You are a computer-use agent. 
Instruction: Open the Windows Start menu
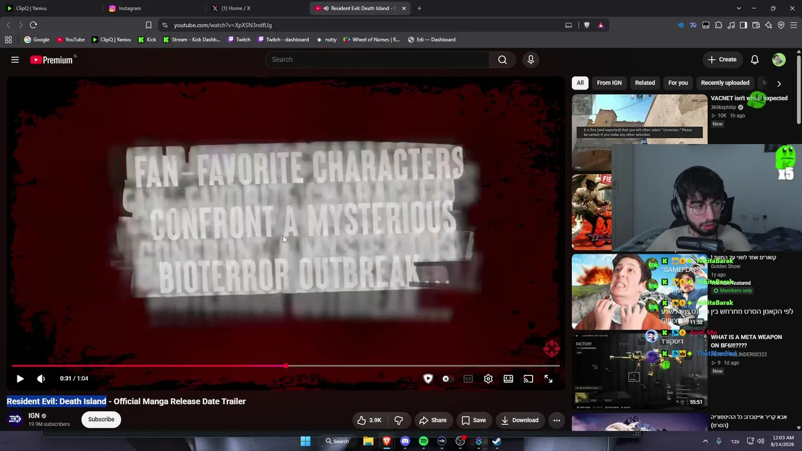tap(305, 441)
